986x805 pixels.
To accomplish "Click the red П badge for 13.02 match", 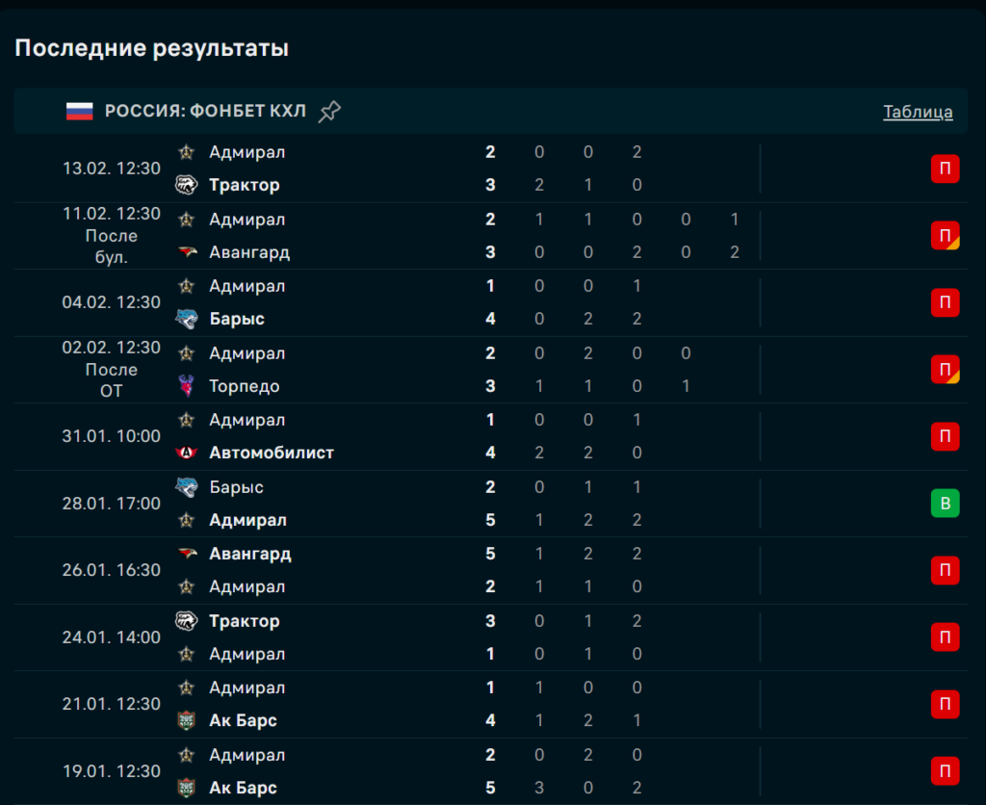I will tap(945, 169).
